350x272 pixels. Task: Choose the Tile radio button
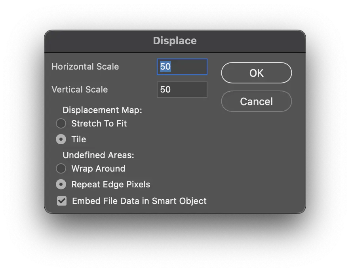pos(61,139)
